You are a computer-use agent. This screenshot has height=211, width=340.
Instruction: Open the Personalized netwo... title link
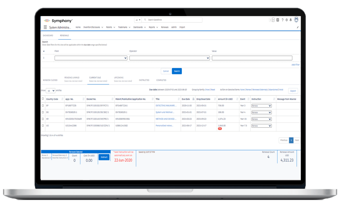[x=164, y=126]
